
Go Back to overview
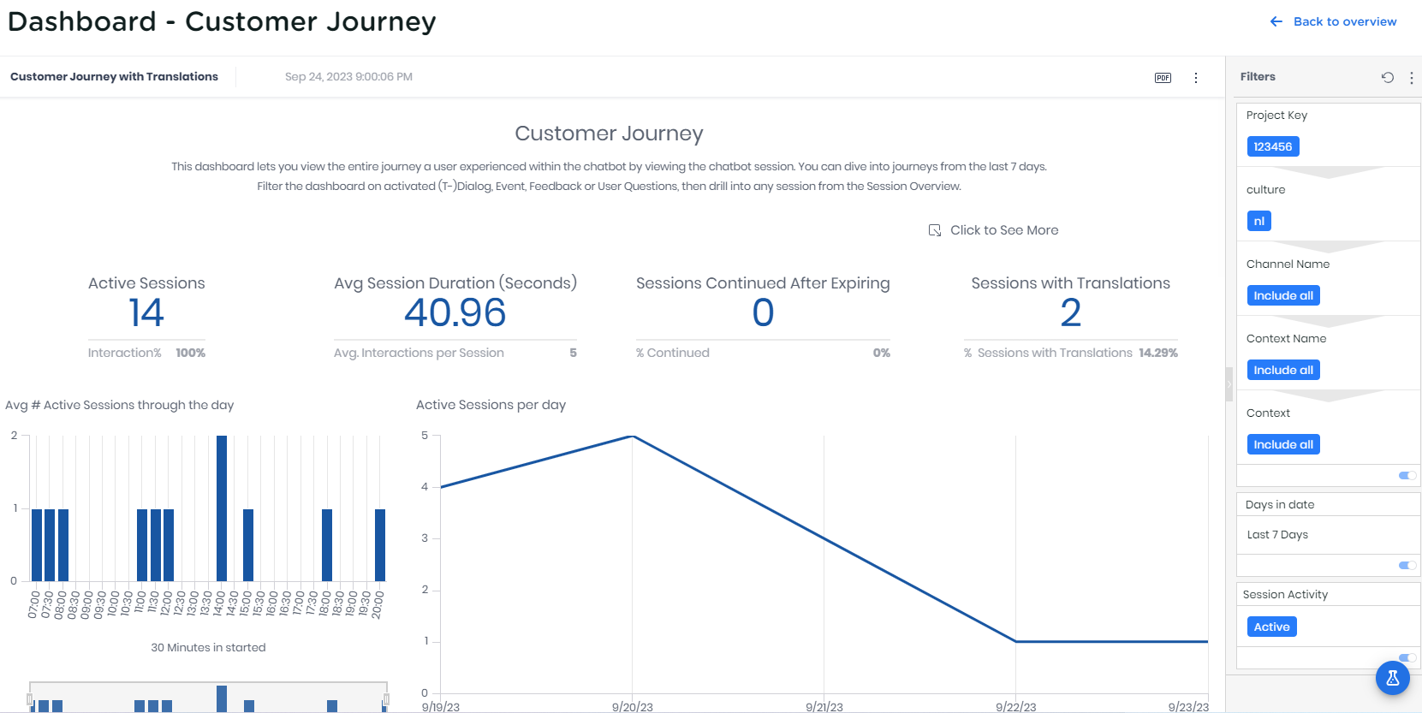click(x=1344, y=21)
